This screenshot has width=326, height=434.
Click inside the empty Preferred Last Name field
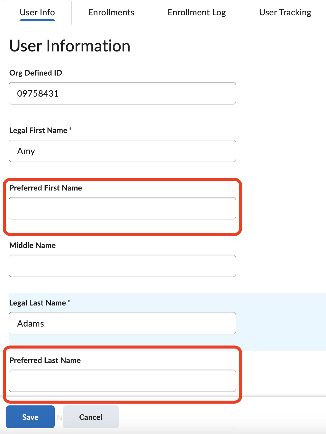point(122,380)
